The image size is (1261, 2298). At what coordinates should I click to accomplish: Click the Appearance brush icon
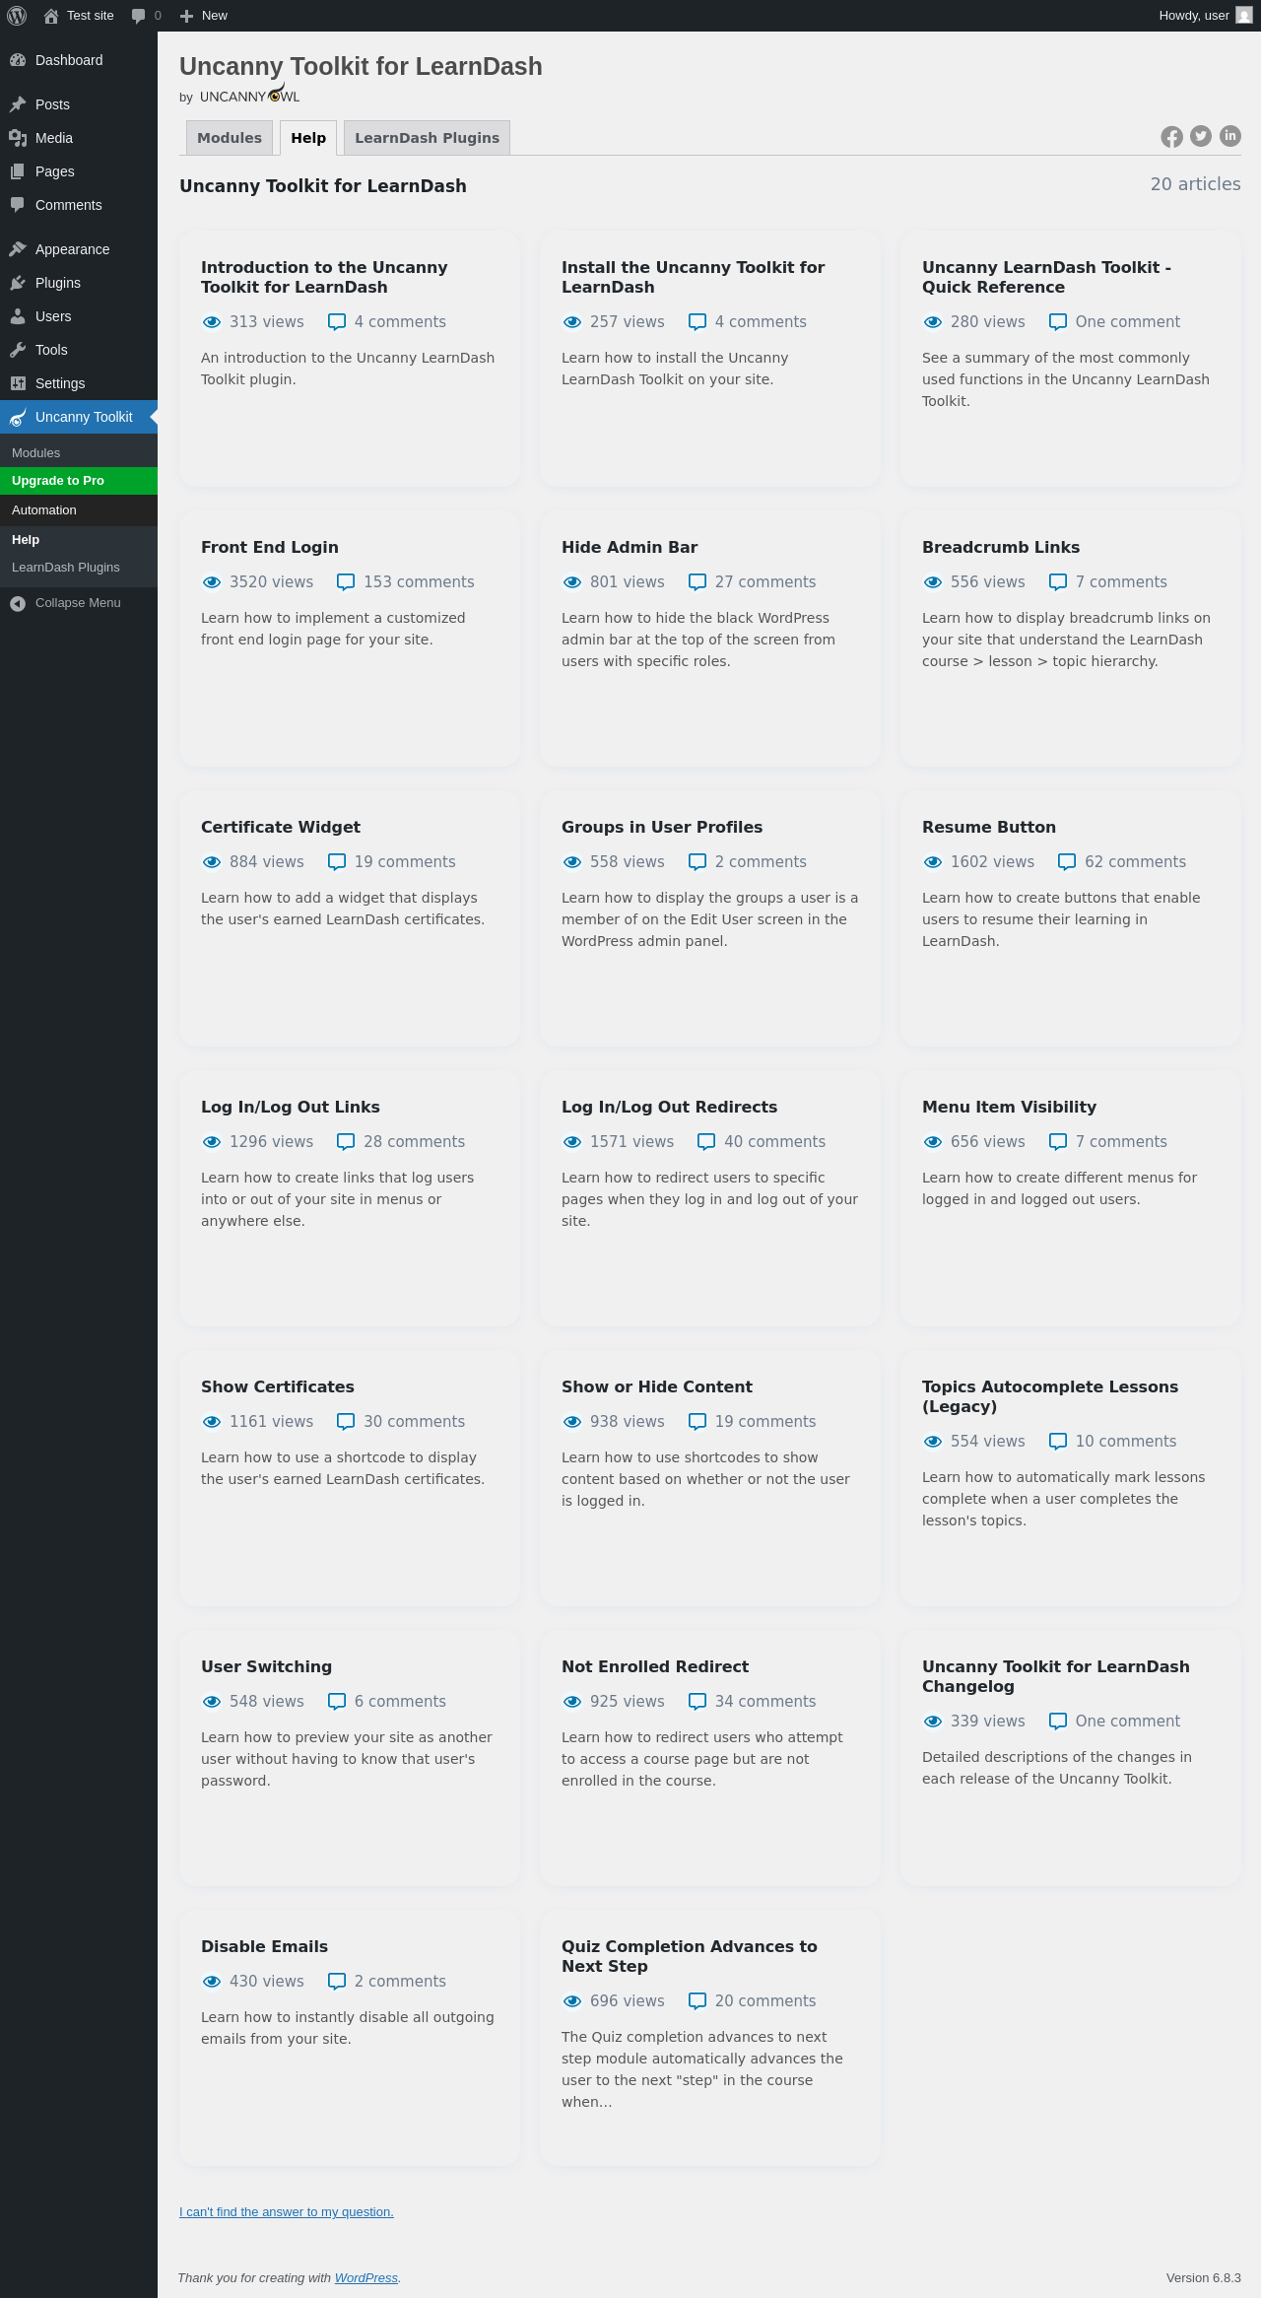pos(18,249)
